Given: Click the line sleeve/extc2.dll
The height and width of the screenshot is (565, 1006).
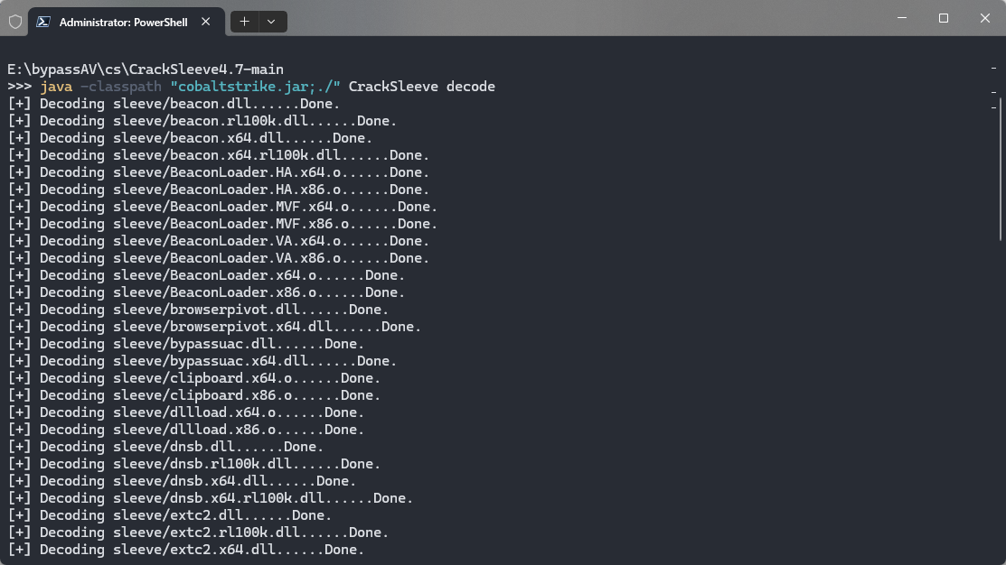Looking at the screenshot, I should (x=169, y=515).
